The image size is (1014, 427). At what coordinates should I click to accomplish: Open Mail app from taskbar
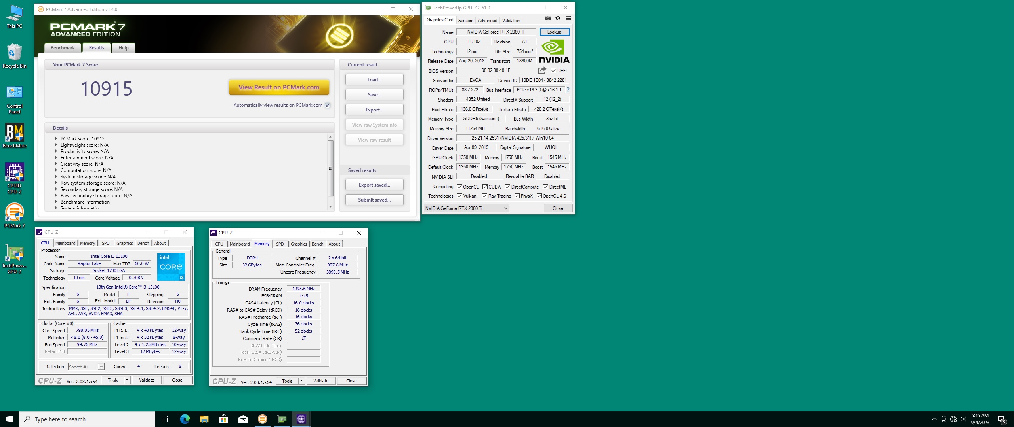coord(243,419)
